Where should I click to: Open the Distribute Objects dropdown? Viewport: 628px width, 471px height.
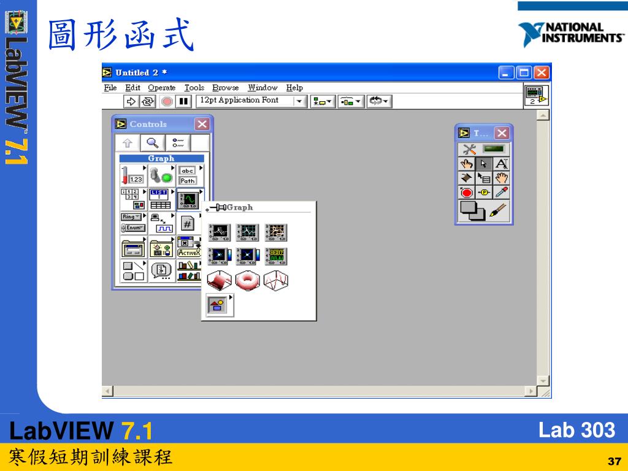coord(351,101)
